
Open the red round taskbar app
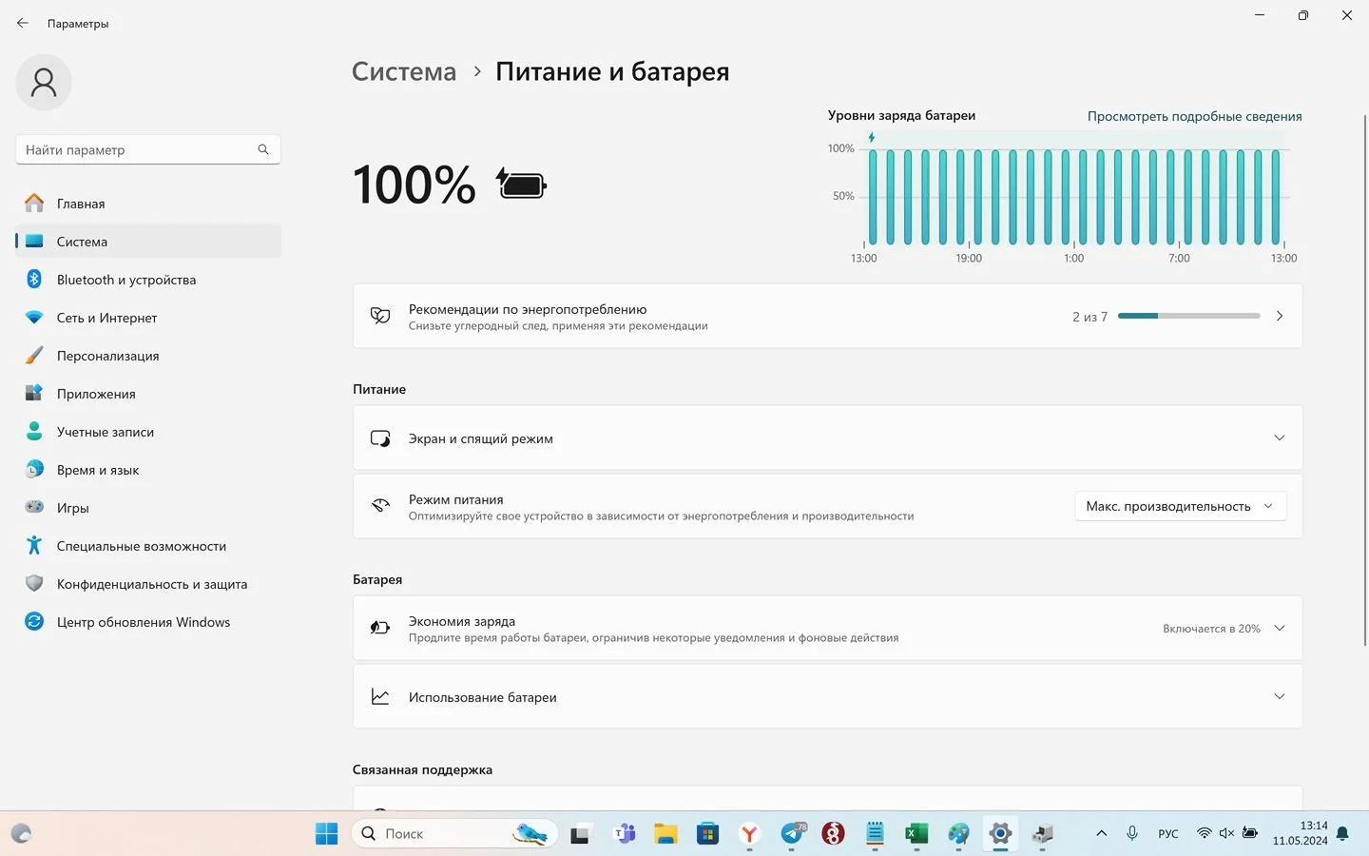[x=833, y=834]
